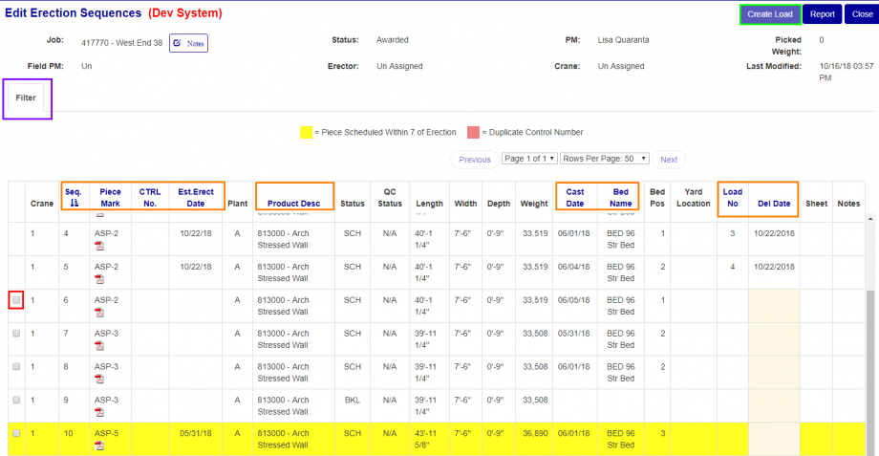
Task: Open the Filter tab
Action: (26, 98)
